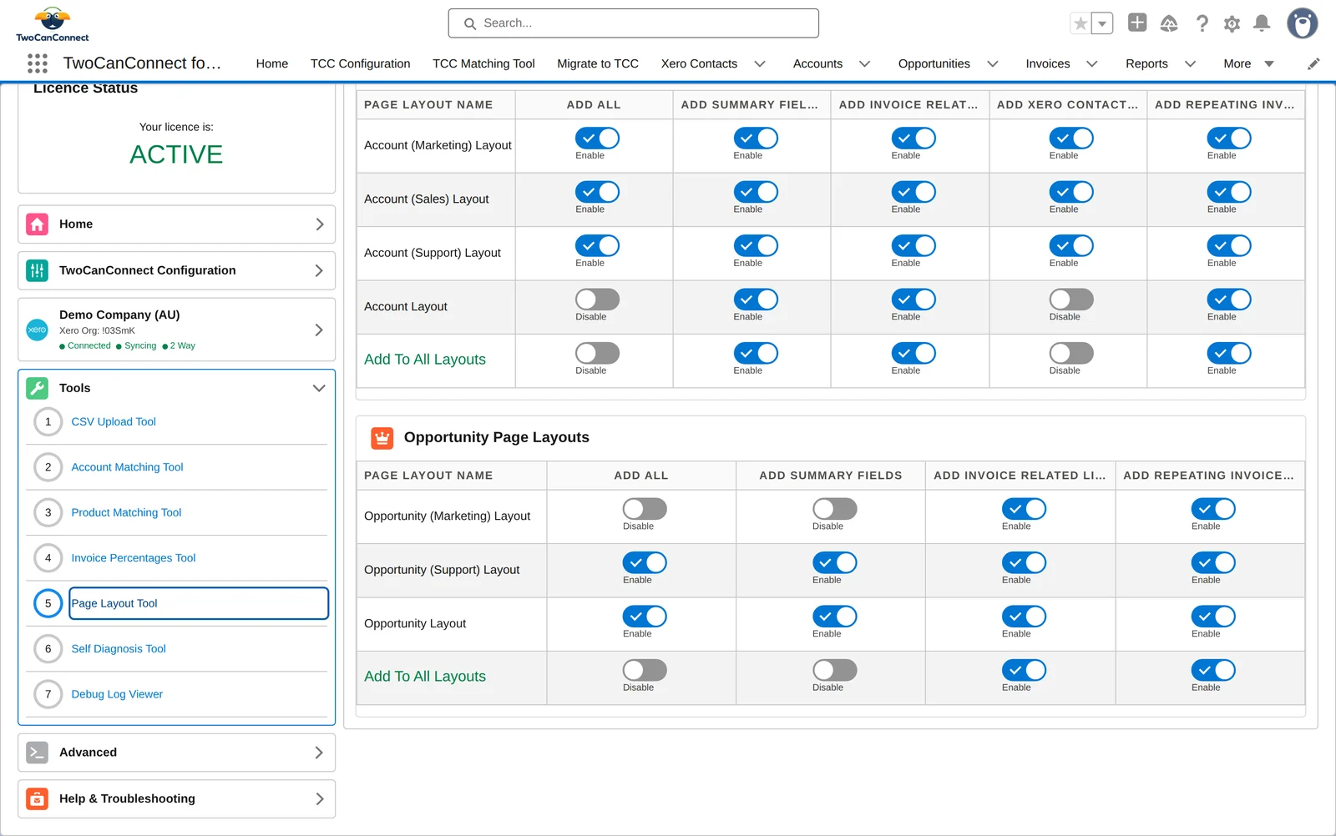
Task: Open the global actions plus icon
Action: coord(1137,23)
